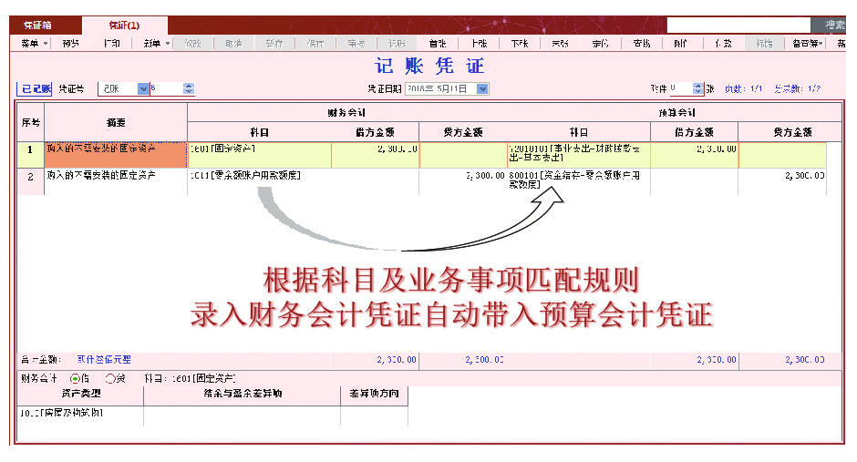Jump to the last voucher with 末张

[560, 43]
